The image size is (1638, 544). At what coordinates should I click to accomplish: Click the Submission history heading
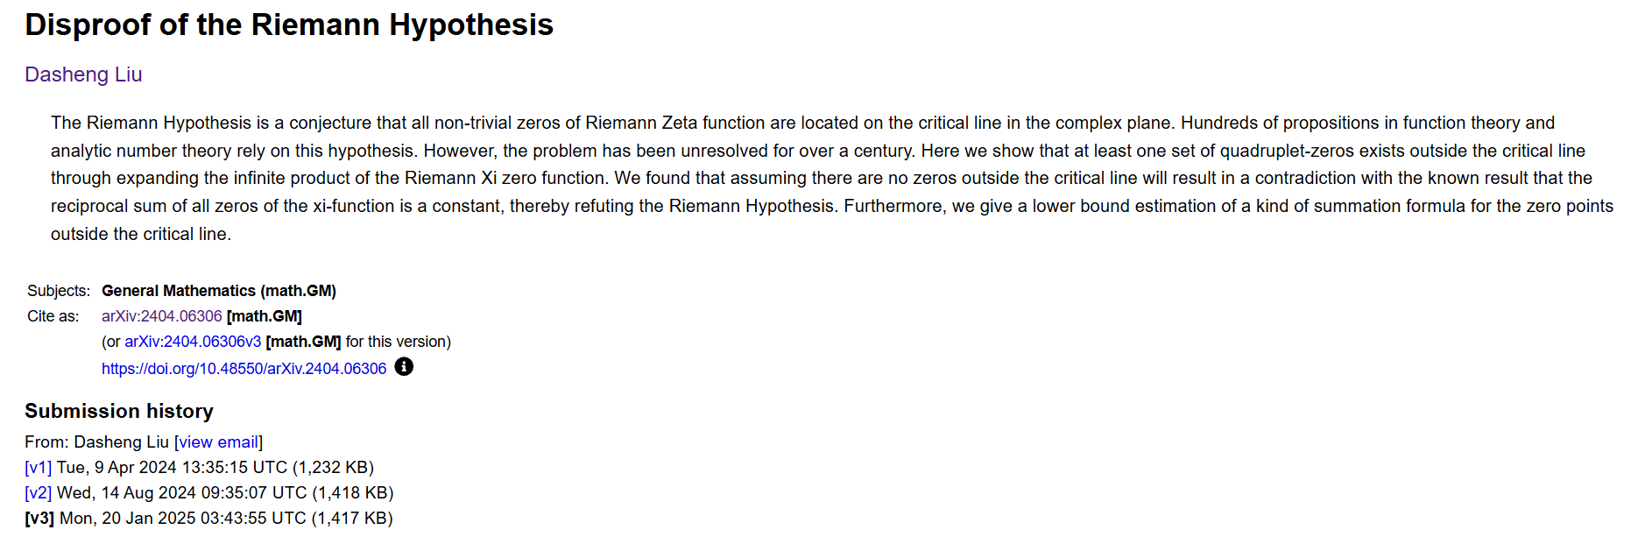tap(119, 411)
